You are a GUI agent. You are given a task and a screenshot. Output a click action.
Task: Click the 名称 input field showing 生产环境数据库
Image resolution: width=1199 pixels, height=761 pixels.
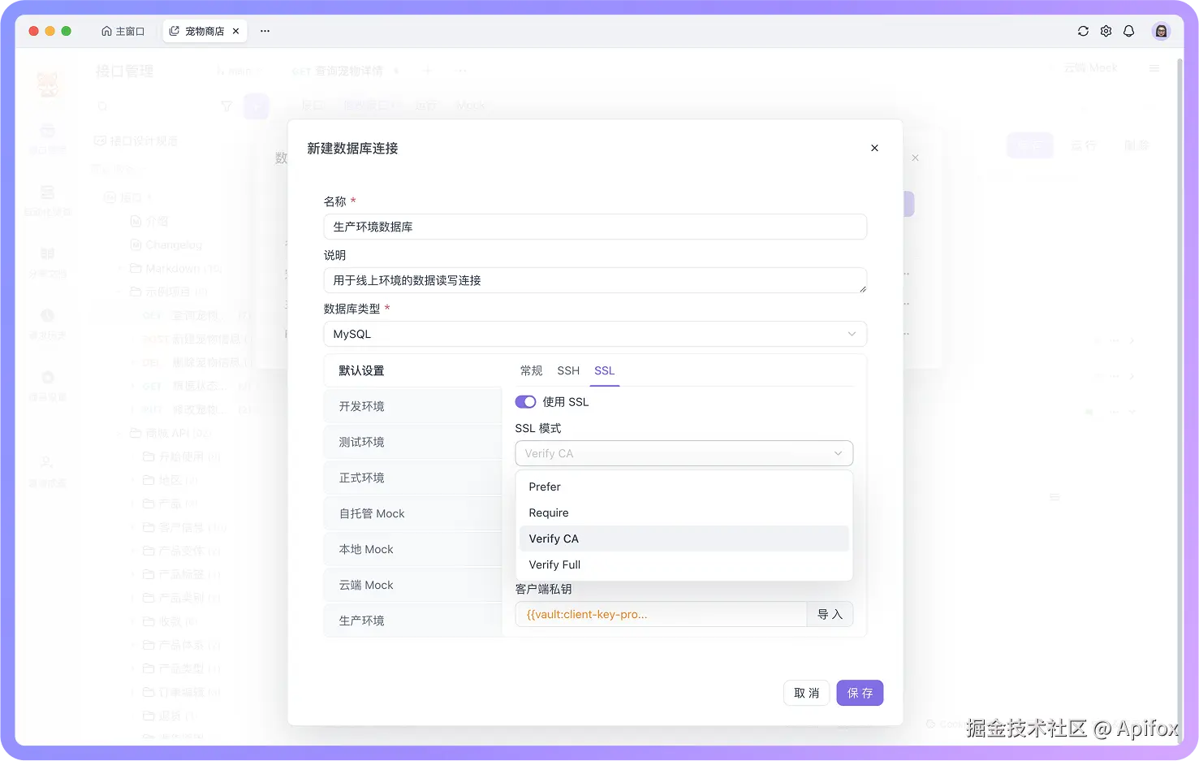595,227
